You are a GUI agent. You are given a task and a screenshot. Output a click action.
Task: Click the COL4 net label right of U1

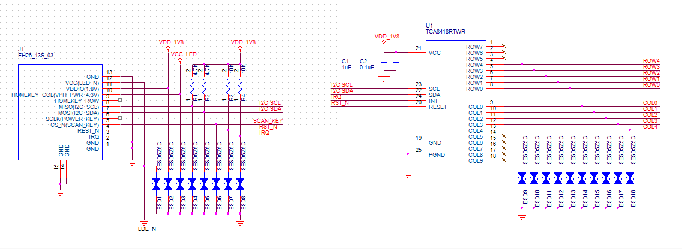pos(651,126)
